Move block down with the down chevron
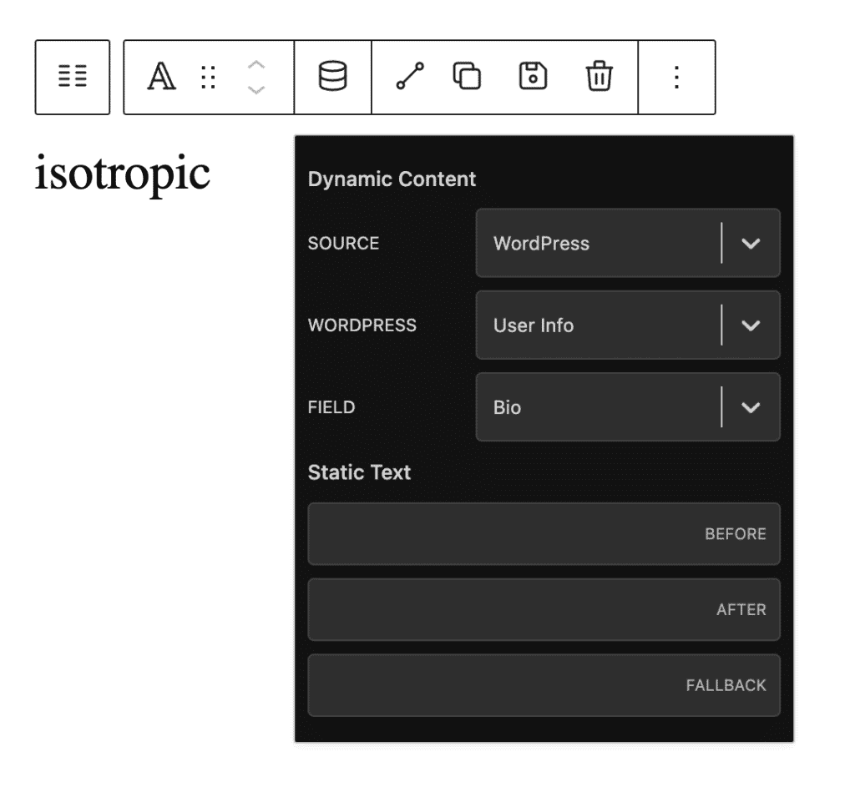 click(x=256, y=90)
